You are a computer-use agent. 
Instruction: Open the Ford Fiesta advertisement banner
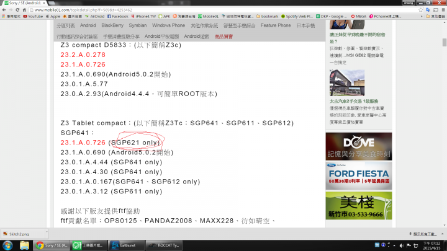[x=359, y=175]
